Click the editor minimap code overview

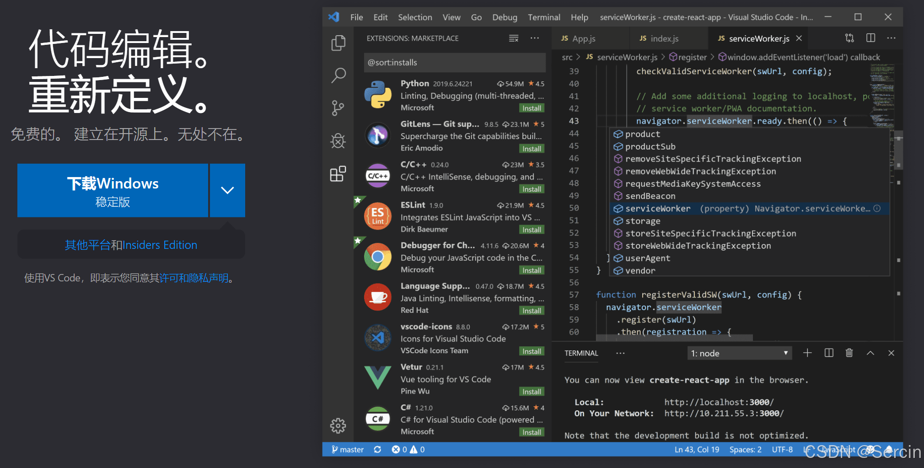click(x=881, y=96)
